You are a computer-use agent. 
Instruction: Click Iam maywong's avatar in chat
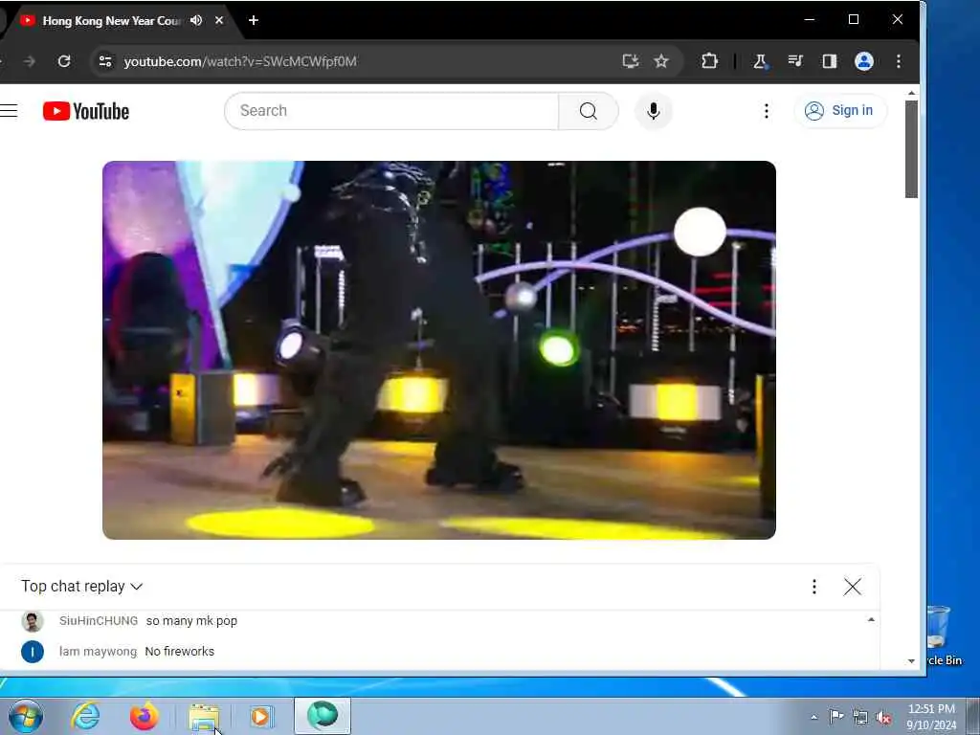point(33,652)
